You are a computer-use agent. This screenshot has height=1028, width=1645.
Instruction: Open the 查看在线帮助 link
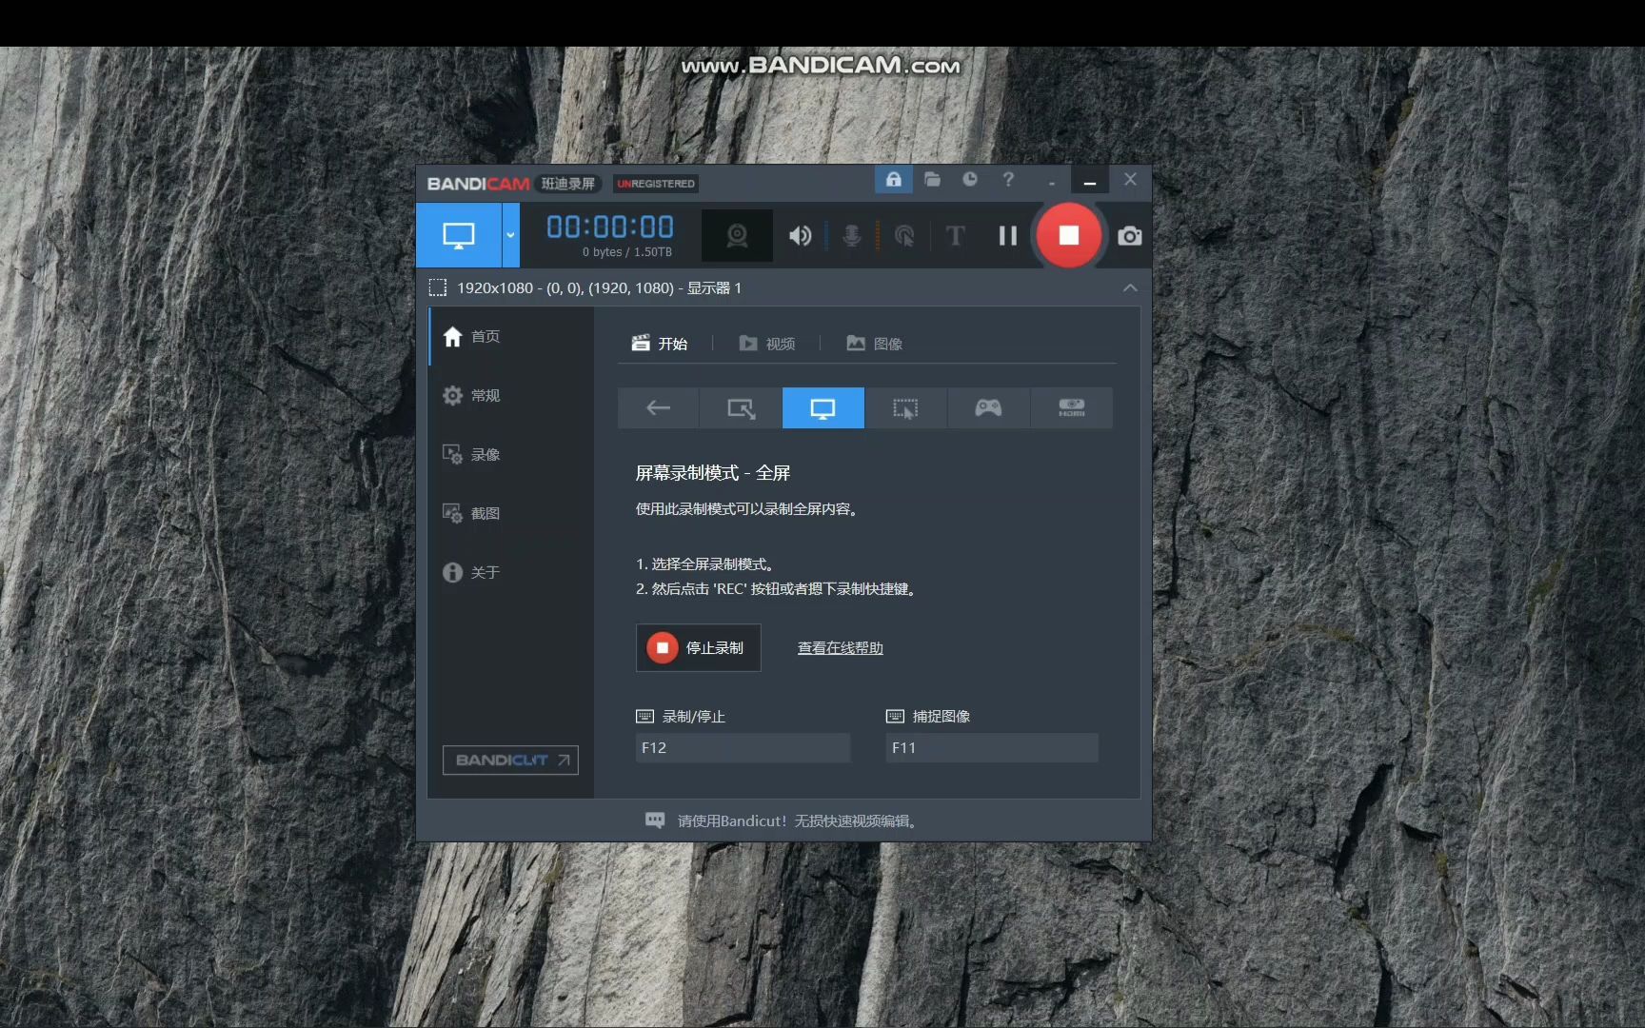coord(841,648)
